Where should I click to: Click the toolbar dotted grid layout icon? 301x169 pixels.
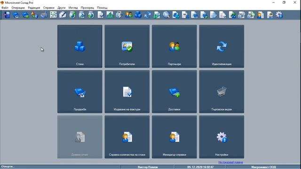(x=53, y=15)
